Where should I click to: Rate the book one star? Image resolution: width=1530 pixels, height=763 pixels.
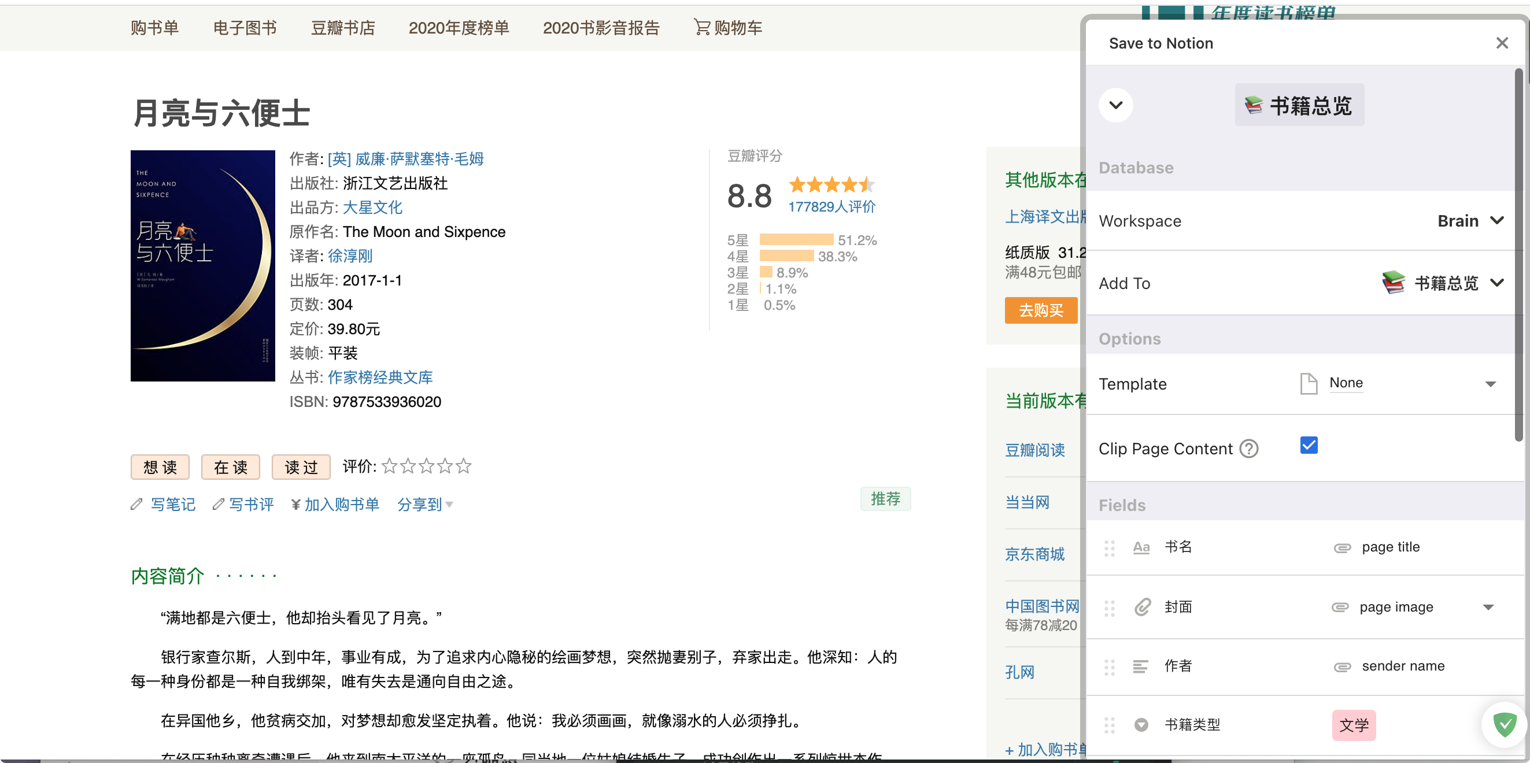[390, 466]
